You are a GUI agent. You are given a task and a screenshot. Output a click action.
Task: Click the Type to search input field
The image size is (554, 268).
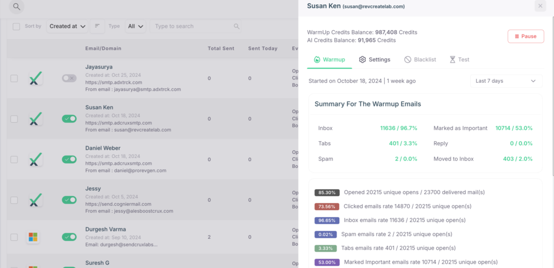click(x=192, y=26)
